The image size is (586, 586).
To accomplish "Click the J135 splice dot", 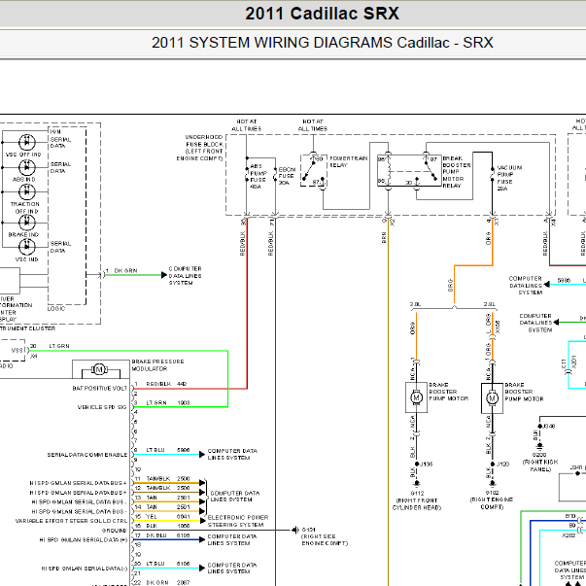I will coord(416,464).
